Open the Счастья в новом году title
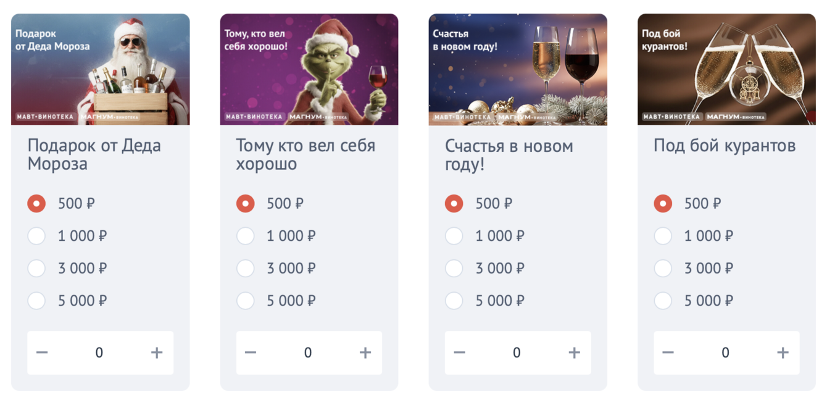This screenshot has width=827, height=402. coord(509,155)
